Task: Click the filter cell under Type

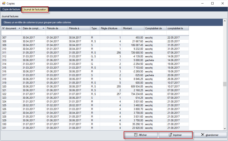Action: (95, 33)
